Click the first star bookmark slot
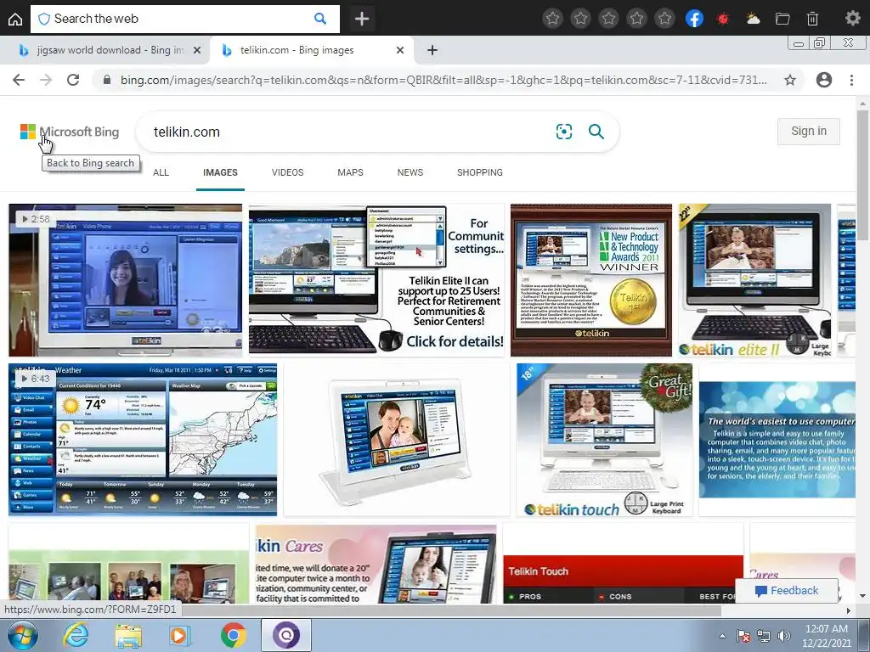The image size is (870, 652). point(552,19)
